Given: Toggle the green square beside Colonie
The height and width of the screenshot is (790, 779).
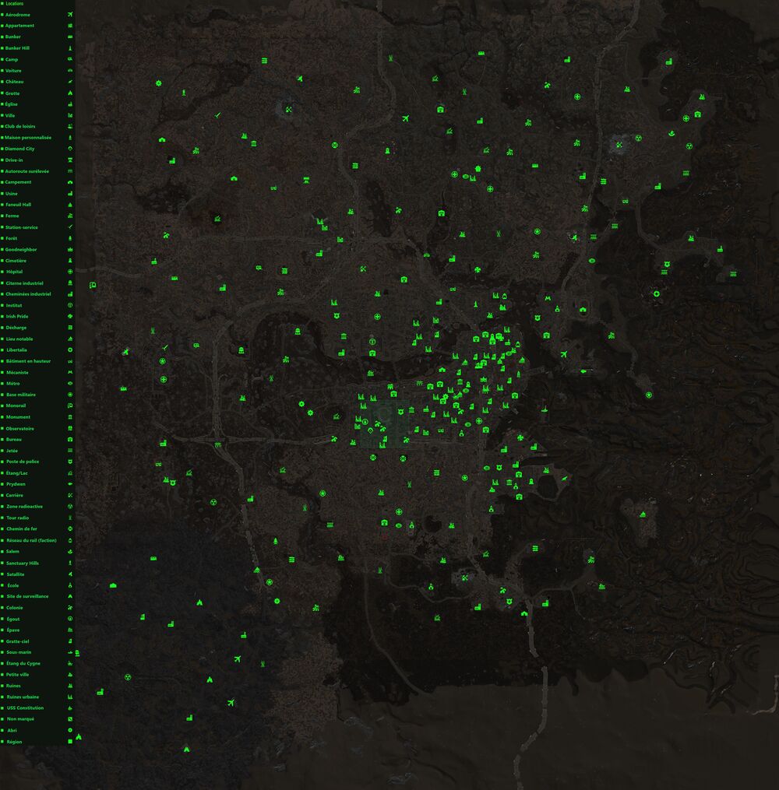Looking at the screenshot, I should click(2, 608).
